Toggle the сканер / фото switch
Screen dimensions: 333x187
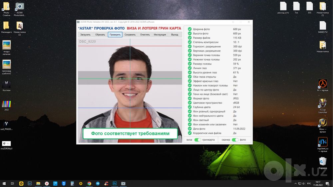[235, 140]
